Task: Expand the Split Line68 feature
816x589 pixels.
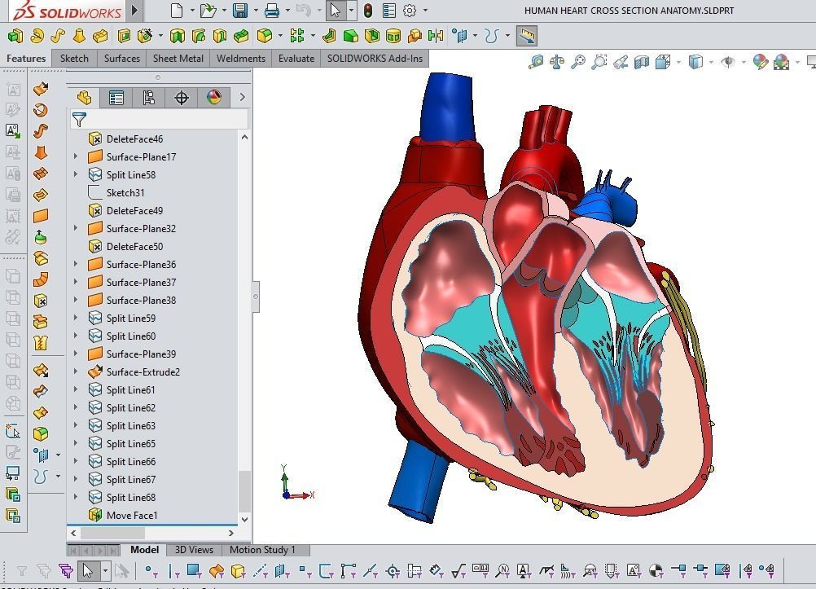Action: [x=76, y=497]
